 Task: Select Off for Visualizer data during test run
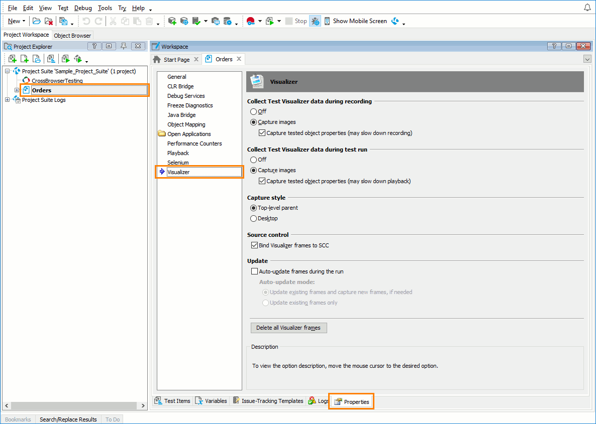click(254, 160)
